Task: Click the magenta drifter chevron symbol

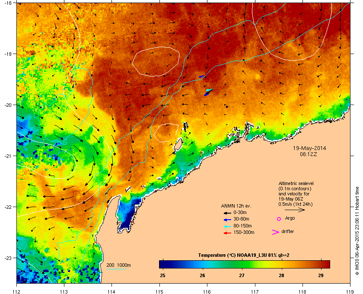Action: 276,232
